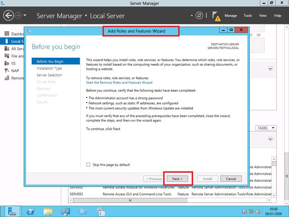Screen dimensions: 289x217
Task: Go to the Installation Type step
Action: (x=49, y=68)
